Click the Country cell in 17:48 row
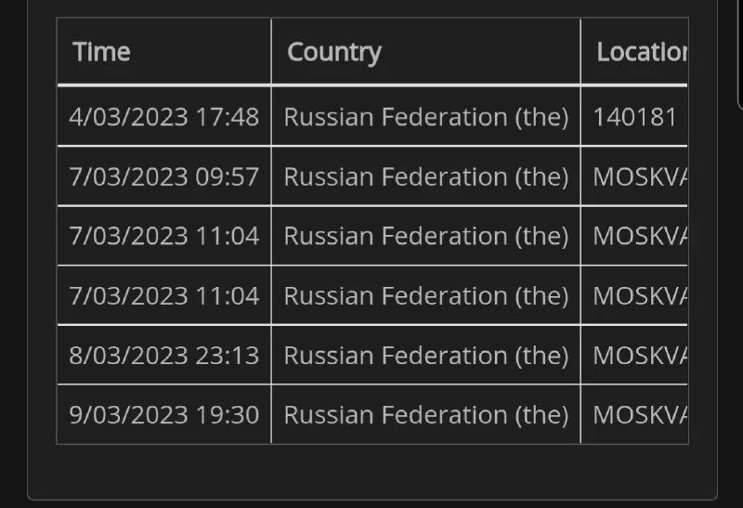The height and width of the screenshot is (508, 743). pos(425,117)
